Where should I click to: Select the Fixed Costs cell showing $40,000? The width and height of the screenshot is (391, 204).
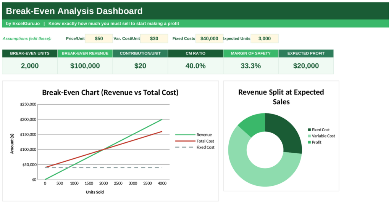point(210,38)
